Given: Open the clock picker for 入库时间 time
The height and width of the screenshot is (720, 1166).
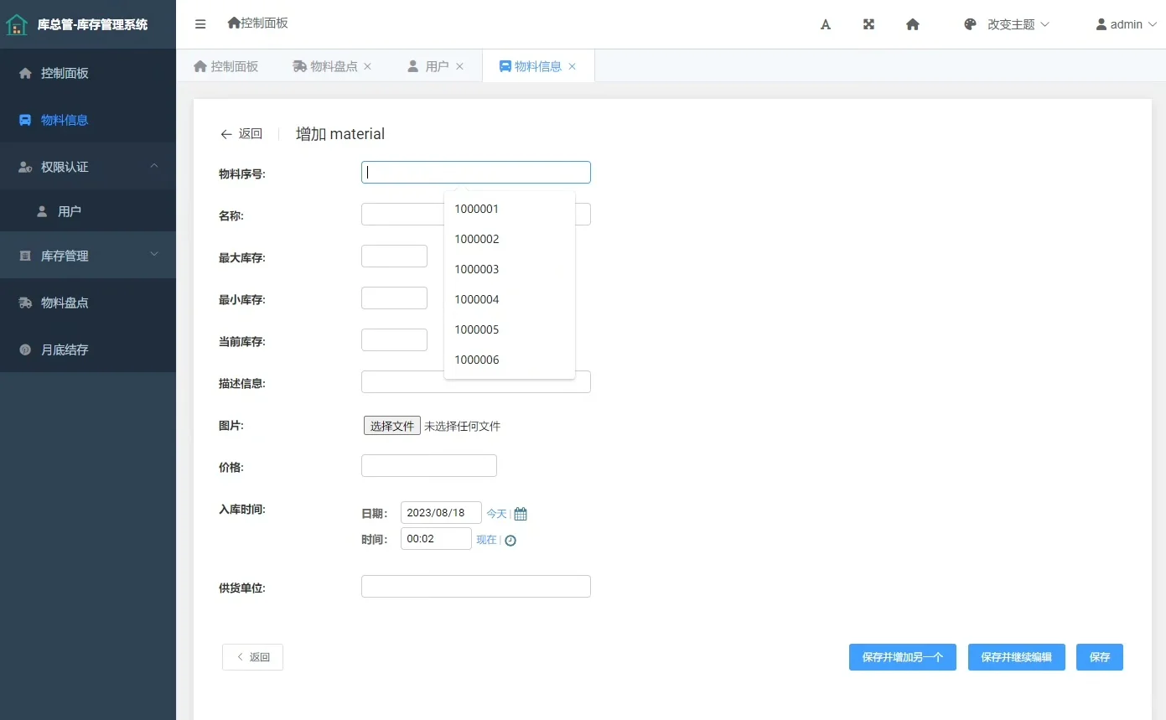Looking at the screenshot, I should [510, 541].
